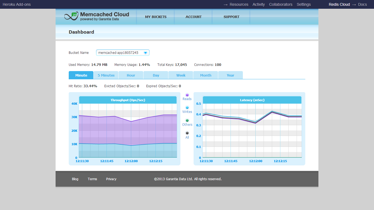Viewport: 374px width, 210px height.
Task: Open the Bucket Name dropdown arrow
Action: tap(145, 53)
